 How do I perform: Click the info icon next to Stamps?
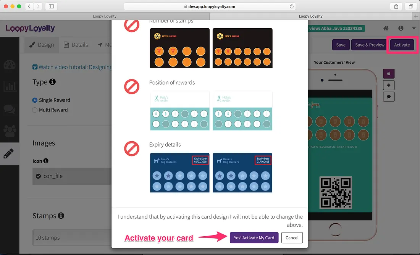click(x=61, y=215)
